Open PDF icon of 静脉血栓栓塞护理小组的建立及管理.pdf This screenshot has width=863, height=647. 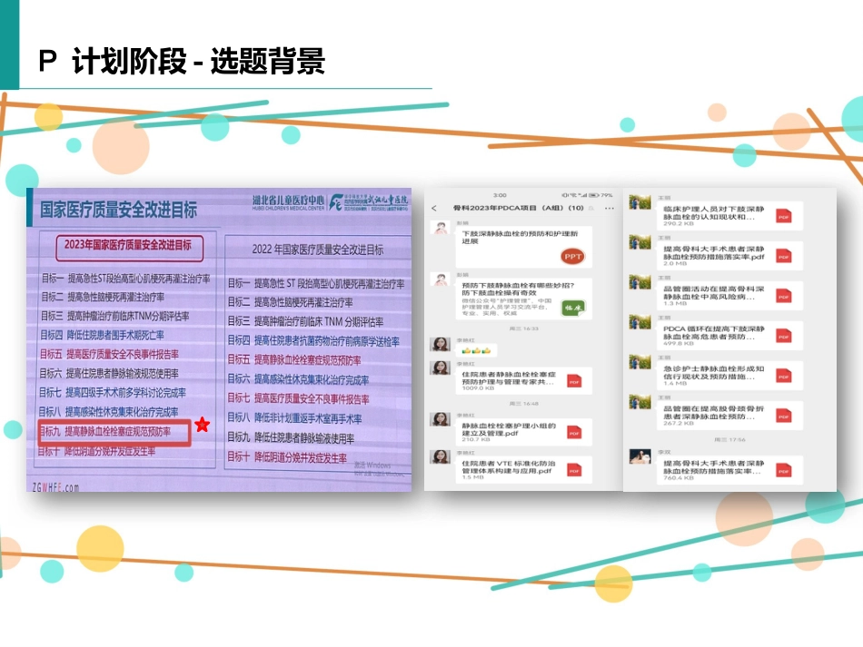coord(574,433)
